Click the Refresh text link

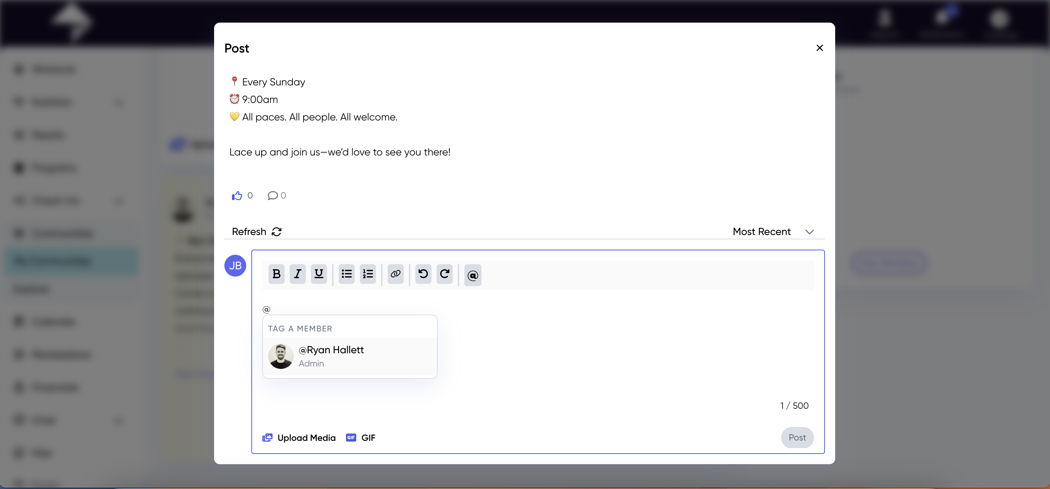[x=249, y=232]
